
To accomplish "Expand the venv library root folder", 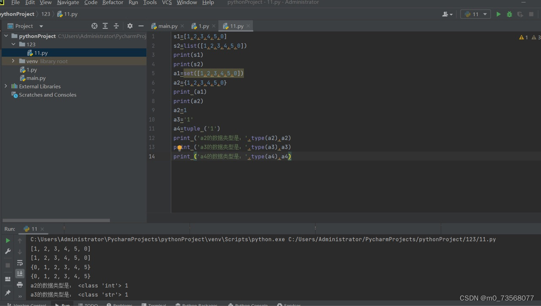I will click(x=14, y=61).
